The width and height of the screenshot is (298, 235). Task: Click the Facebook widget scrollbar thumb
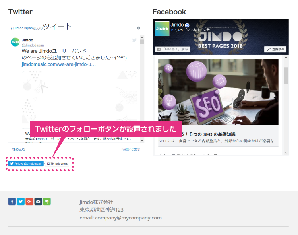click(x=286, y=76)
